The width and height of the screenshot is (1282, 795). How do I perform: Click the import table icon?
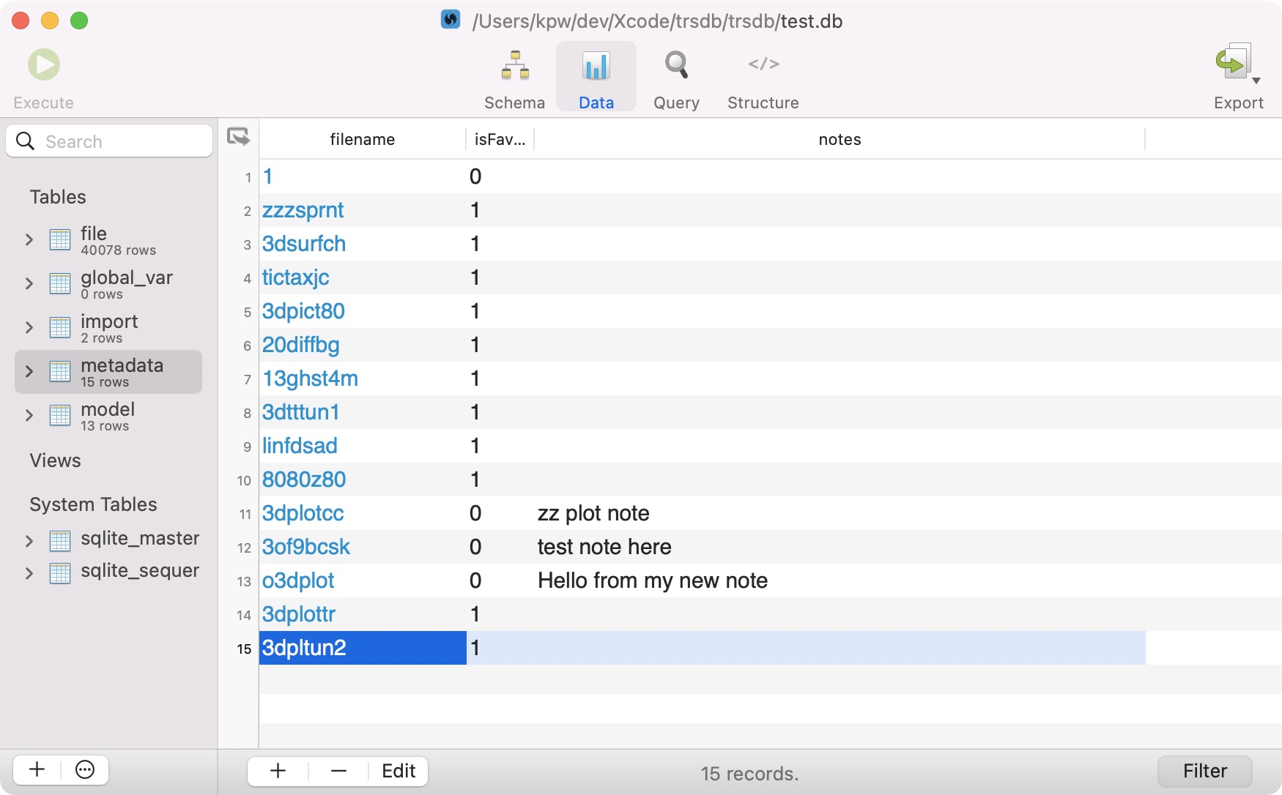point(60,327)
